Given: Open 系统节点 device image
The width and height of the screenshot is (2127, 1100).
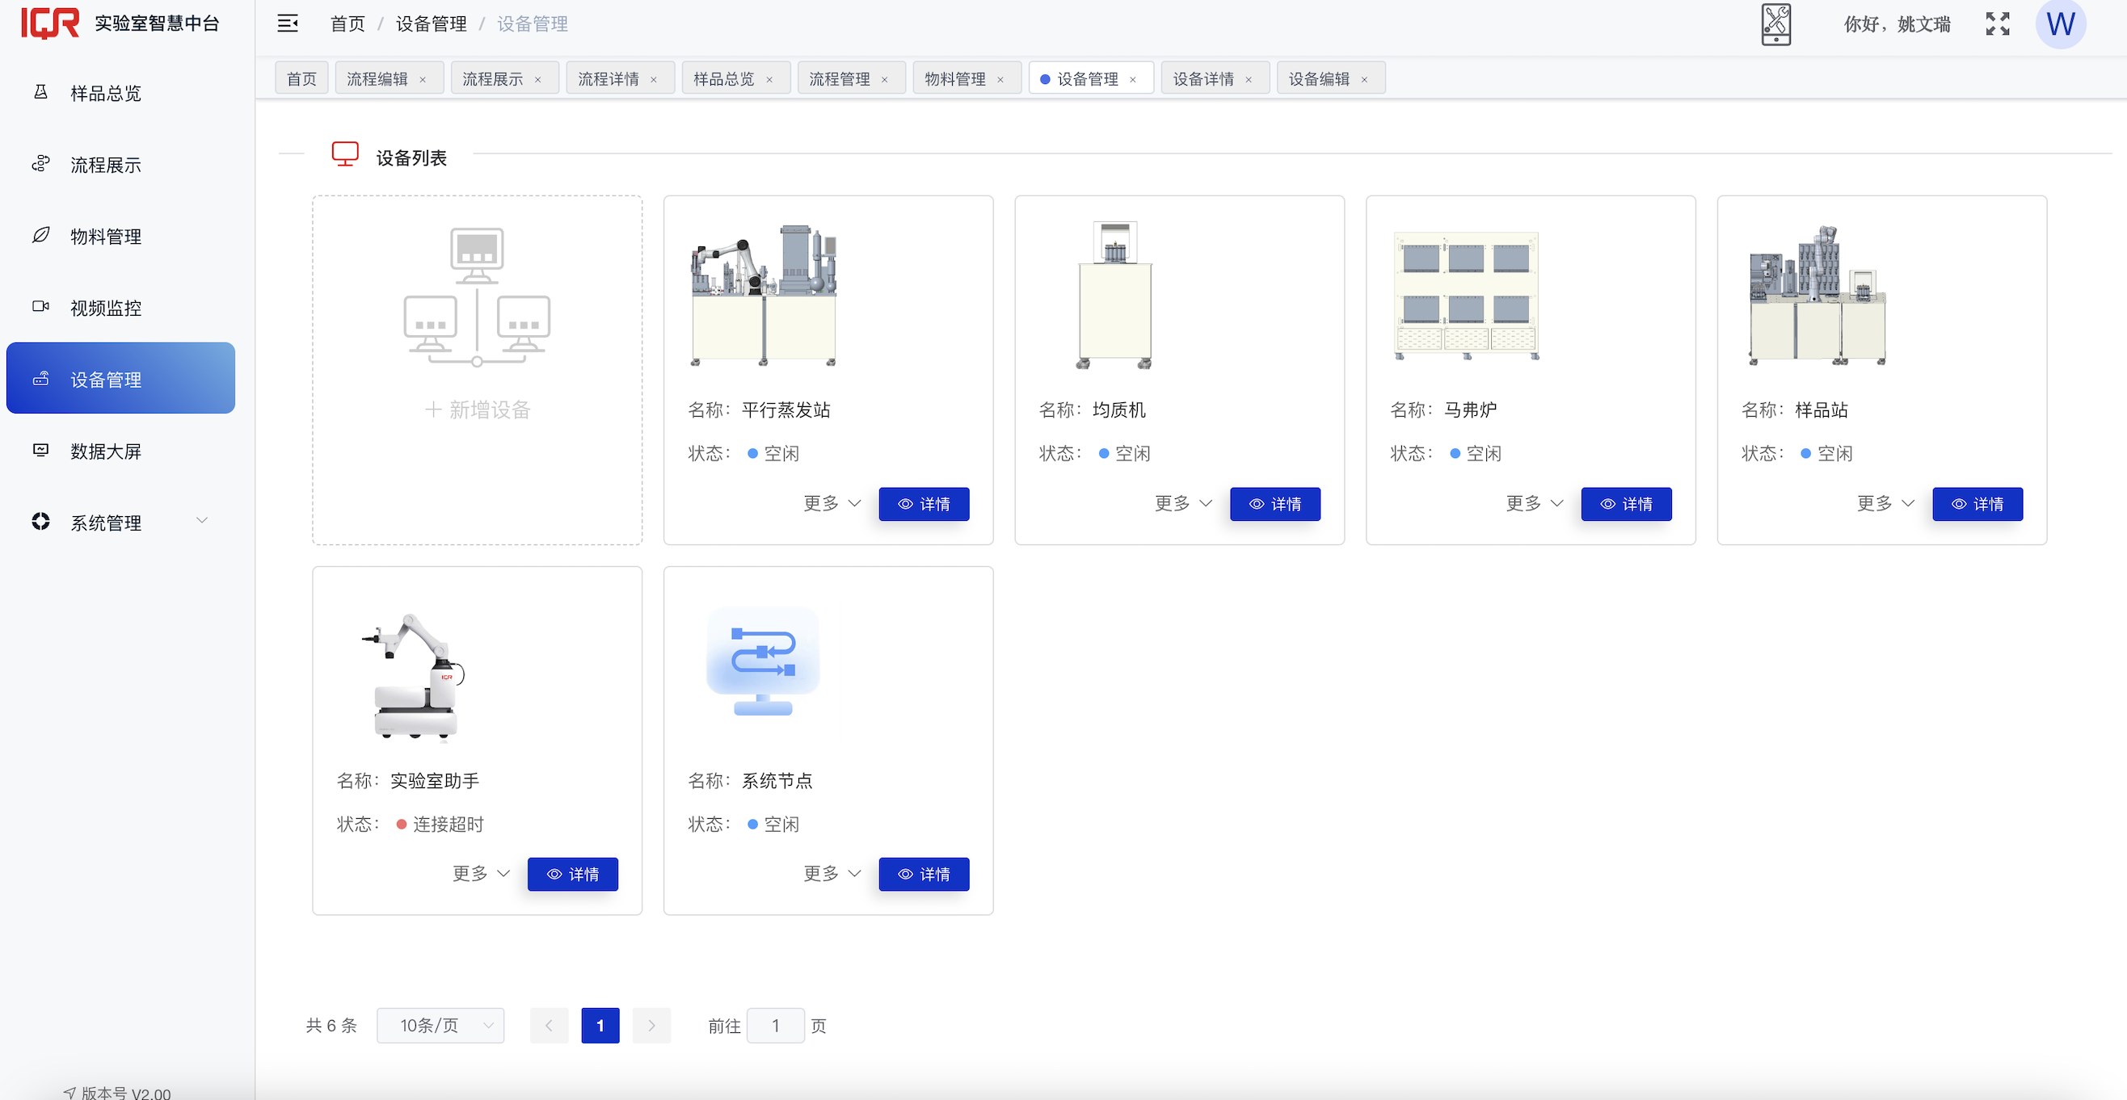Looking at the screenshot, I should [x=763, y=661].
